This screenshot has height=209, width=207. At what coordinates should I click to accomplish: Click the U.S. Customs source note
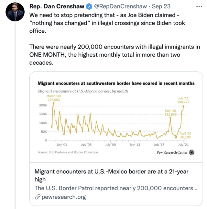[68, 152]
